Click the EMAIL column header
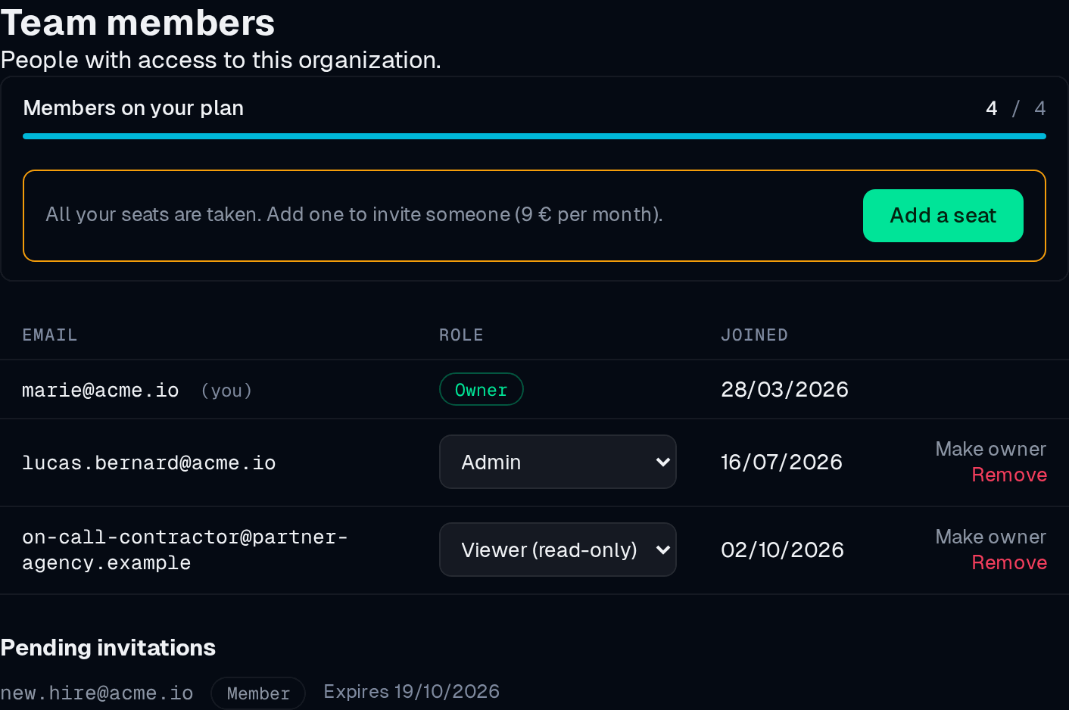The width and height of the screenshot is (1069, 710). pos(50,335)
